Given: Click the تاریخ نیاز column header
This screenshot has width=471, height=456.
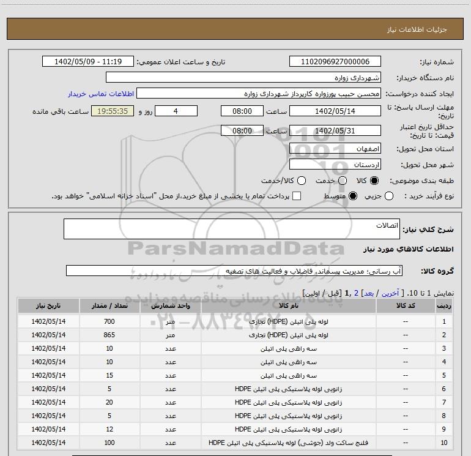Looking at the screenshot, I should point(48,305).
